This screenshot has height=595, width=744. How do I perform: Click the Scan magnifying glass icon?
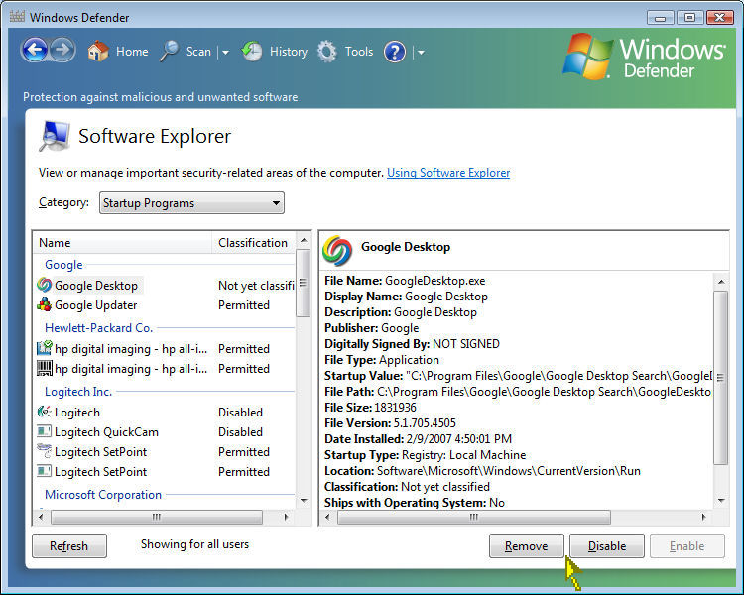169,52
